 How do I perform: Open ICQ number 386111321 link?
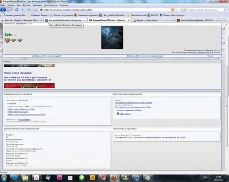tap(125, 114)
